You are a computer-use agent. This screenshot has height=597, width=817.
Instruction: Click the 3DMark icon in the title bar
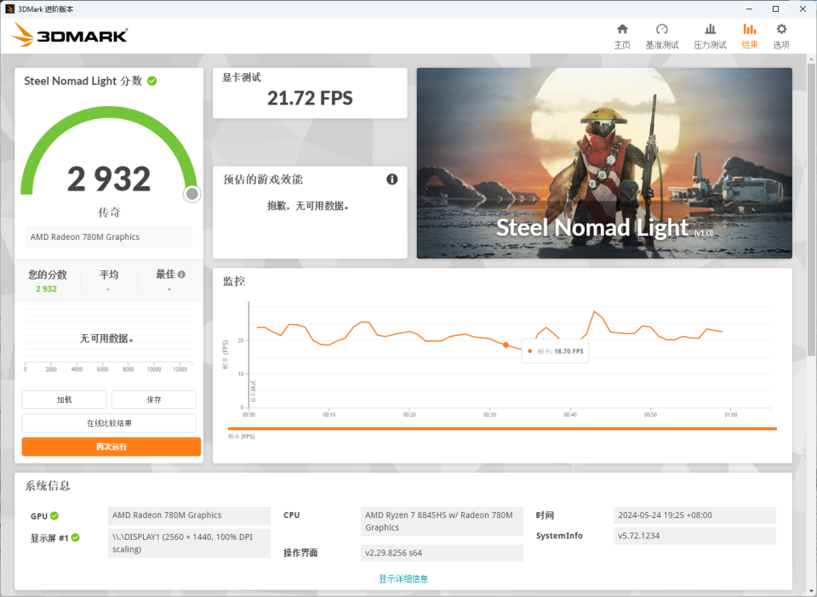9,9
